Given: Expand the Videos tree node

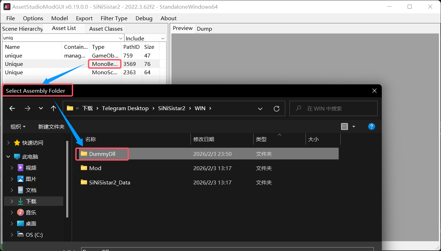Looking at the screenshot, I should 12,168.
